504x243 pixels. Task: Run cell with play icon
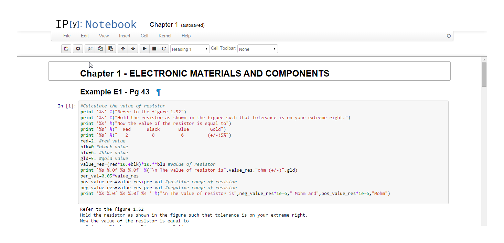pyautogui.click(x=144, y=49)
